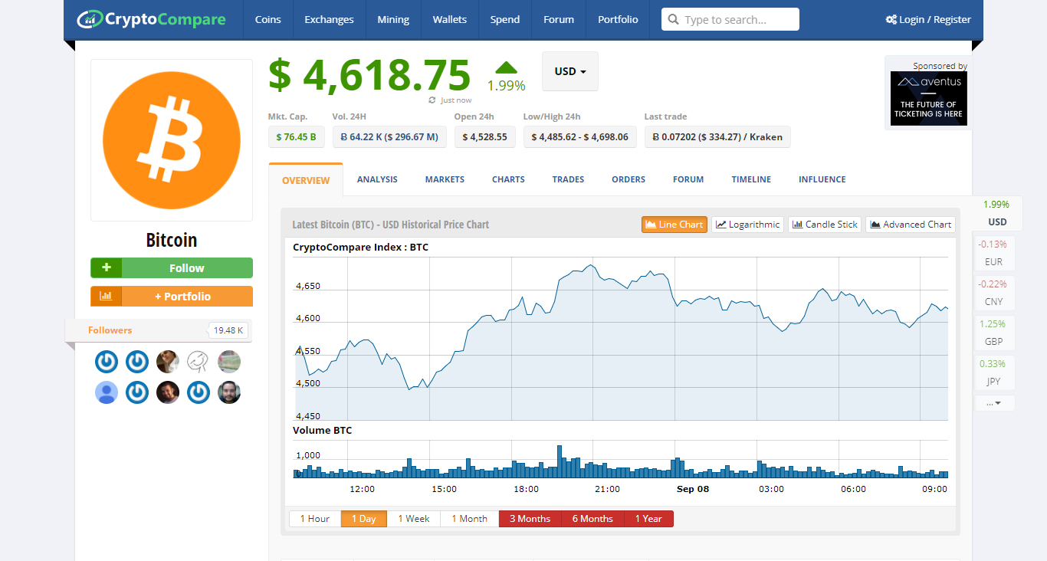Click the search magnifier icon

coord(674,20)
